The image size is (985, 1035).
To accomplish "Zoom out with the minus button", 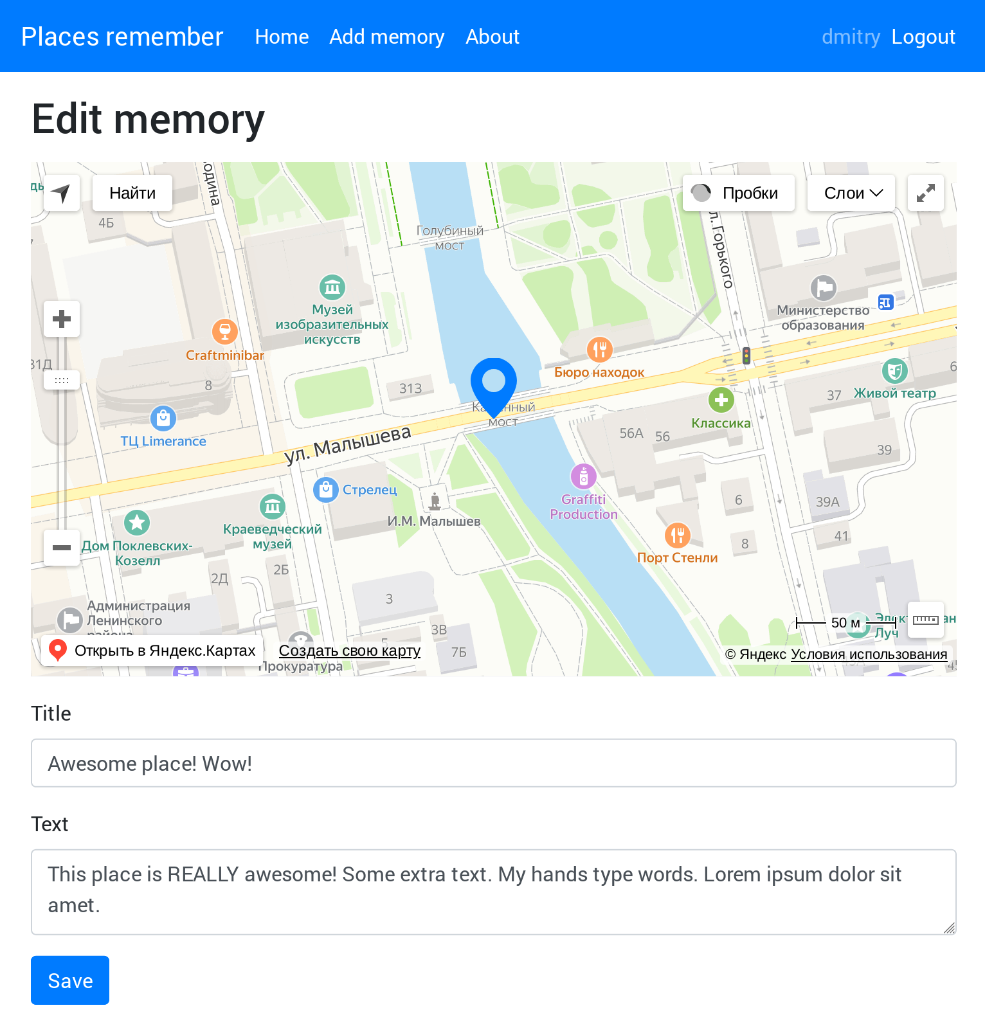I will 62,548.
